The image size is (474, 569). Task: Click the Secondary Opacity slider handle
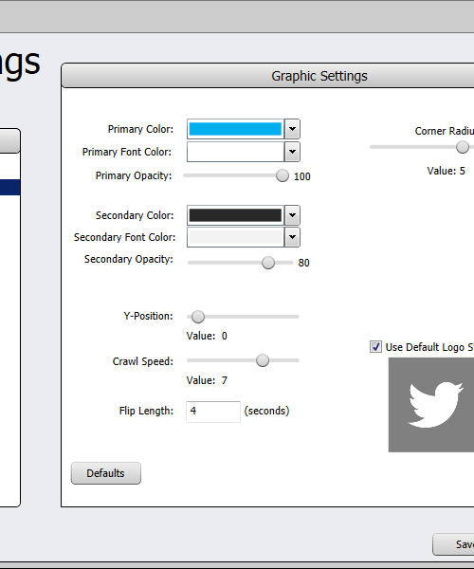pyautogui.click(x=268, y=263)
